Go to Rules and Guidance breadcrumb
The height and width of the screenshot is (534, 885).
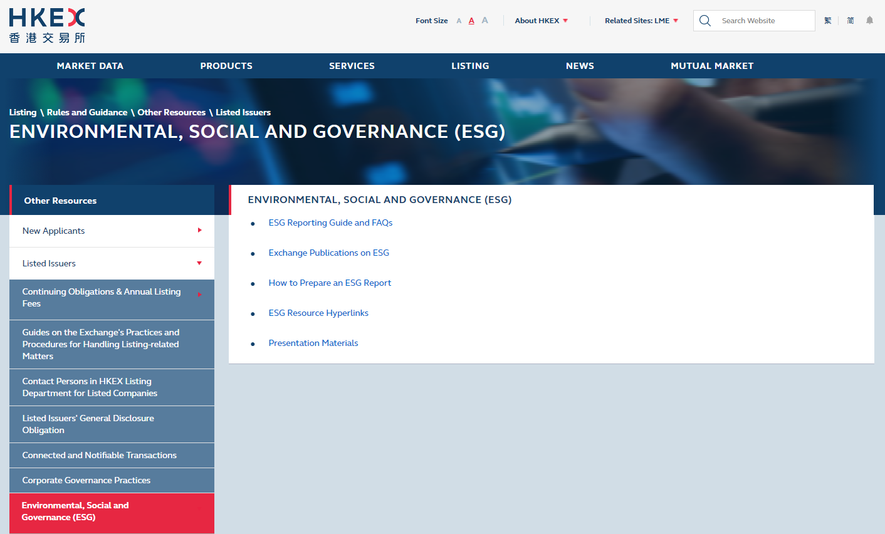click(87, 112)
